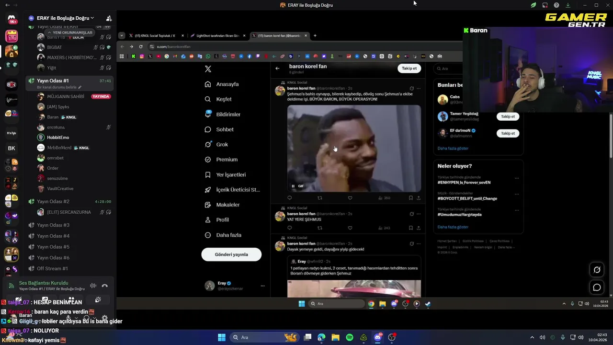
Task: Open Spotify from the Windows taskbar
Action: (x=350, y=337)
